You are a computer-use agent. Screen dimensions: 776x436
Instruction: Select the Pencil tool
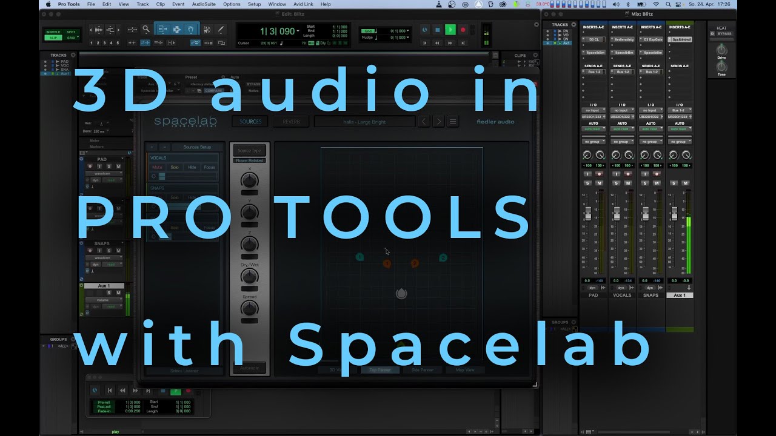pyautogui.click(x=221, y=29)
